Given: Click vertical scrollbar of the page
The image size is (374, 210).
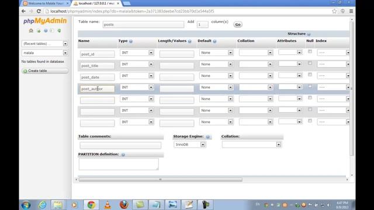Looking at the screenshot, I should [x=352, y=88].
